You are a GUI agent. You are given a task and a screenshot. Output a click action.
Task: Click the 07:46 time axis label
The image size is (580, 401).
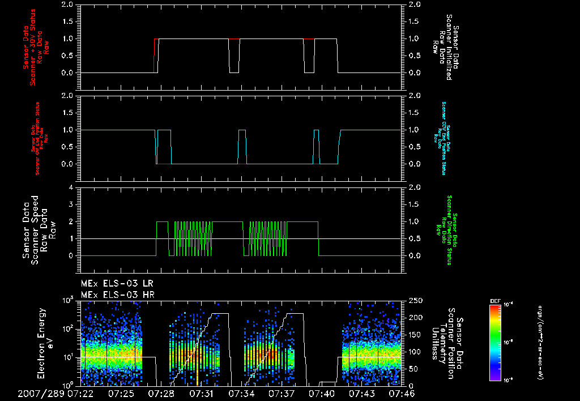[402, 394]
